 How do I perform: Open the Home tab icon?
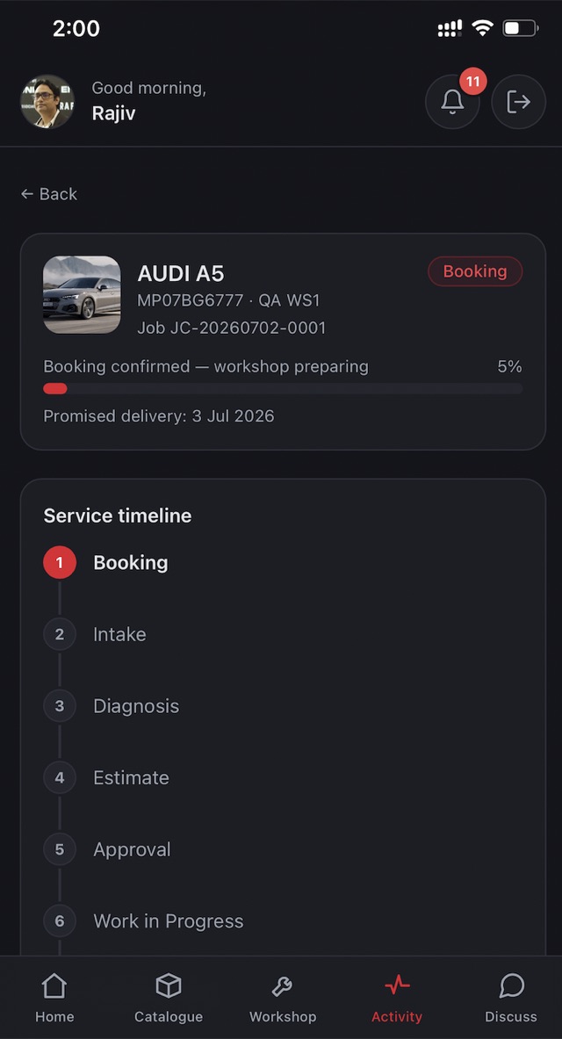[x=54, y=986]
